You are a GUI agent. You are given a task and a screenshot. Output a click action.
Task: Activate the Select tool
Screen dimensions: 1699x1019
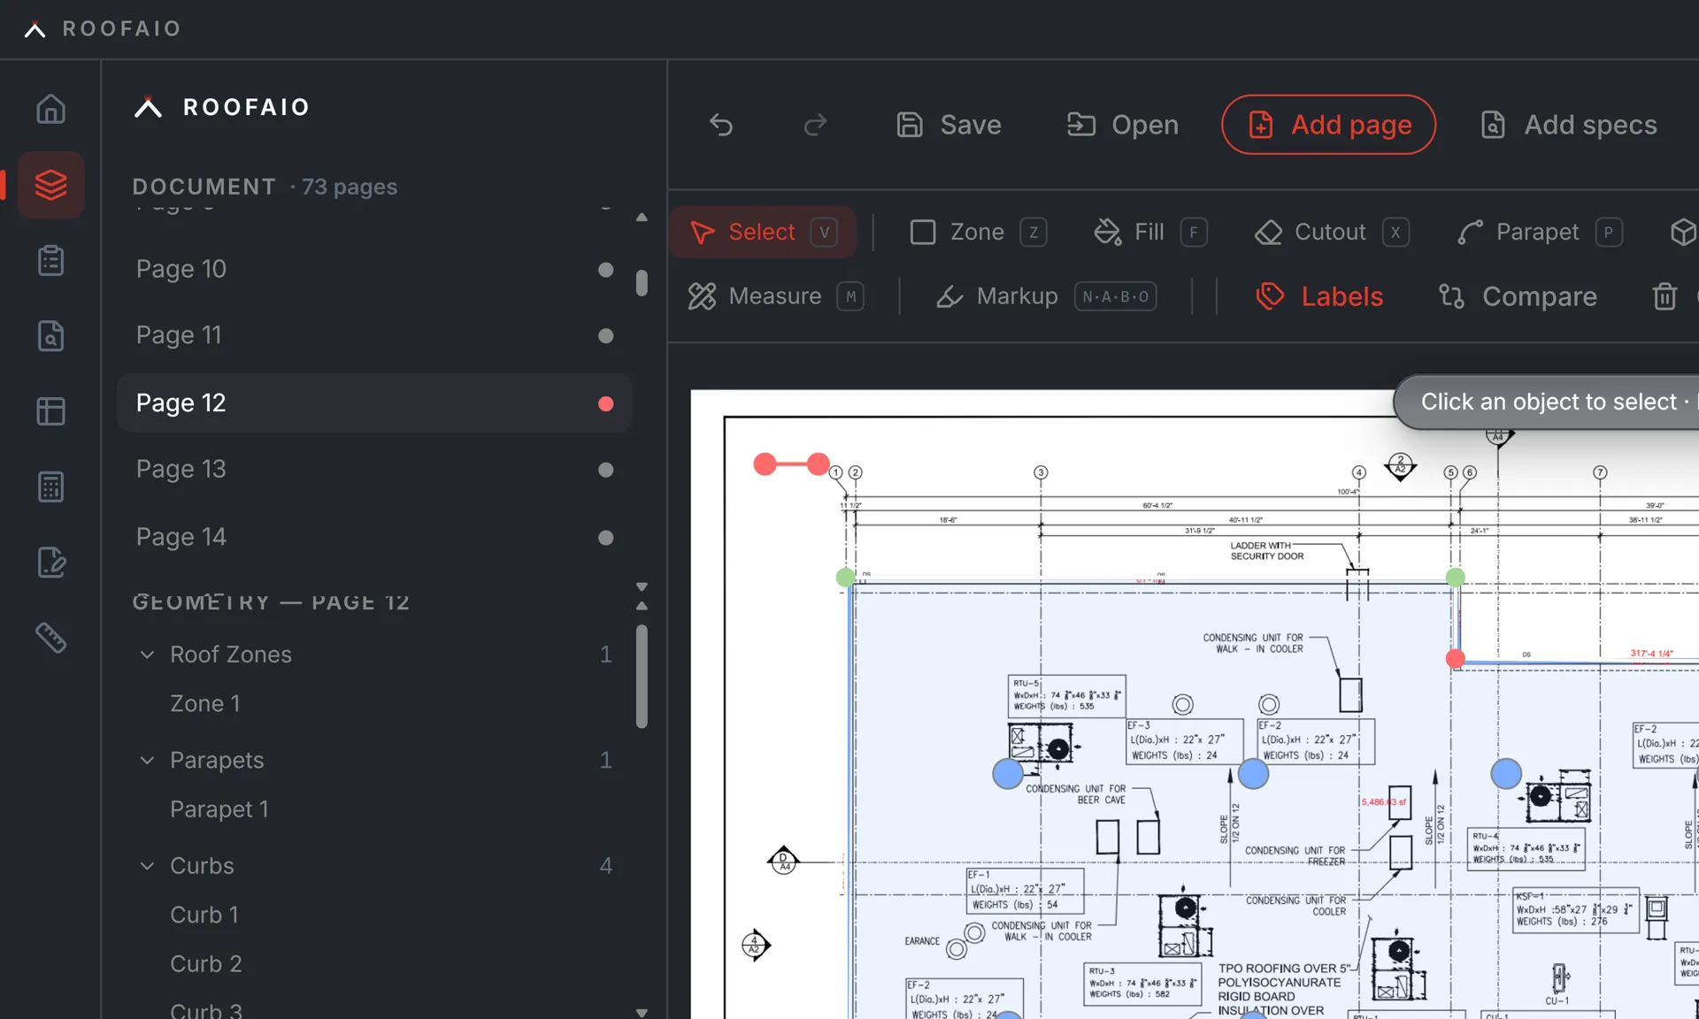tap(763, 232)
